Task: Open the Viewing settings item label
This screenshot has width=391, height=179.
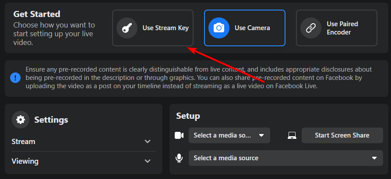Action: pos(25,161)
